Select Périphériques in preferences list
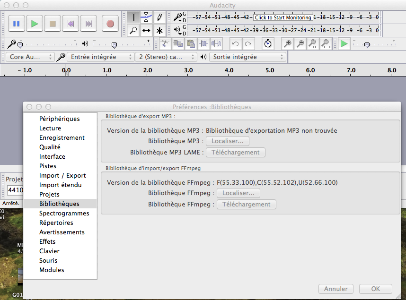The height and width of the screenshot is (300, 406). (x=60, y=119)
